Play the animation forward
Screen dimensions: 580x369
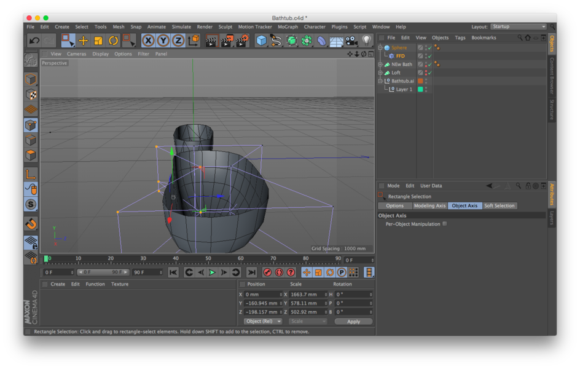click(x=212, y=272)
